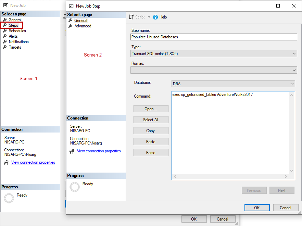
Task: Click the blue Help question-mark icon
Action: pyautogui.click(x=155, y=17)
